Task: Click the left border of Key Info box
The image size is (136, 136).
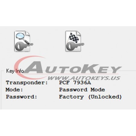Action: click(x=1, y=90)
